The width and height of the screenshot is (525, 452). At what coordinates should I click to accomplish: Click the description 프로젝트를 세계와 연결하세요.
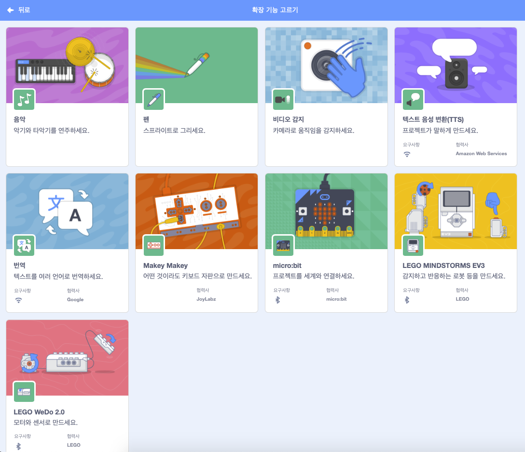tap(313, 276)
